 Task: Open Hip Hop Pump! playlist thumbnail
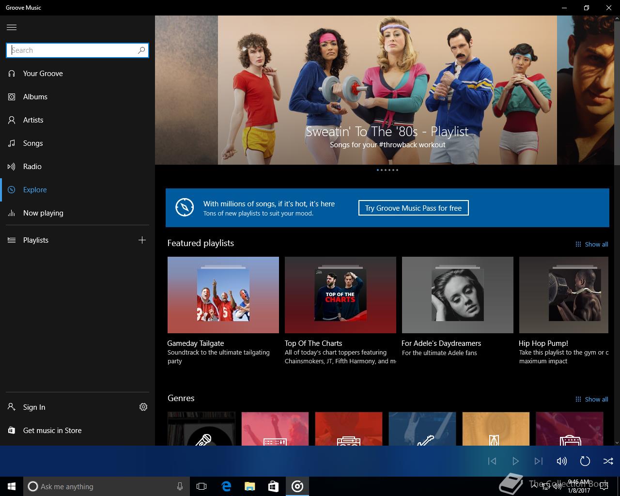point(564,295)
